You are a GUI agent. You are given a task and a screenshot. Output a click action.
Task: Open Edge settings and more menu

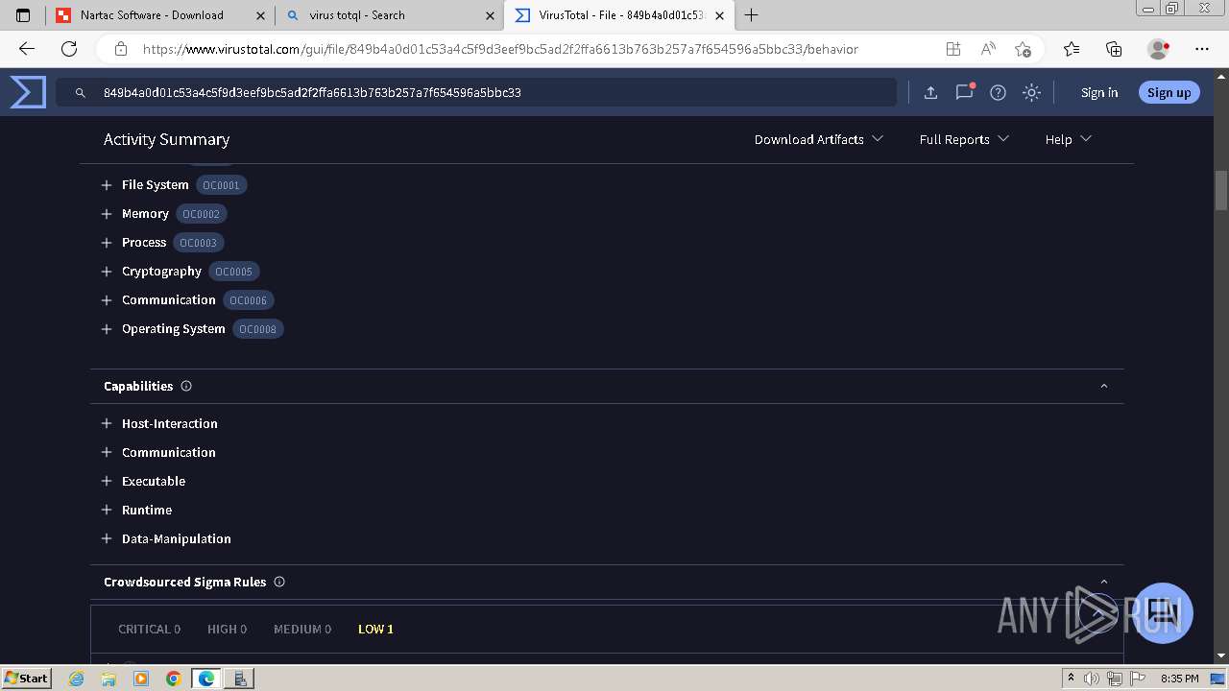1202,49
